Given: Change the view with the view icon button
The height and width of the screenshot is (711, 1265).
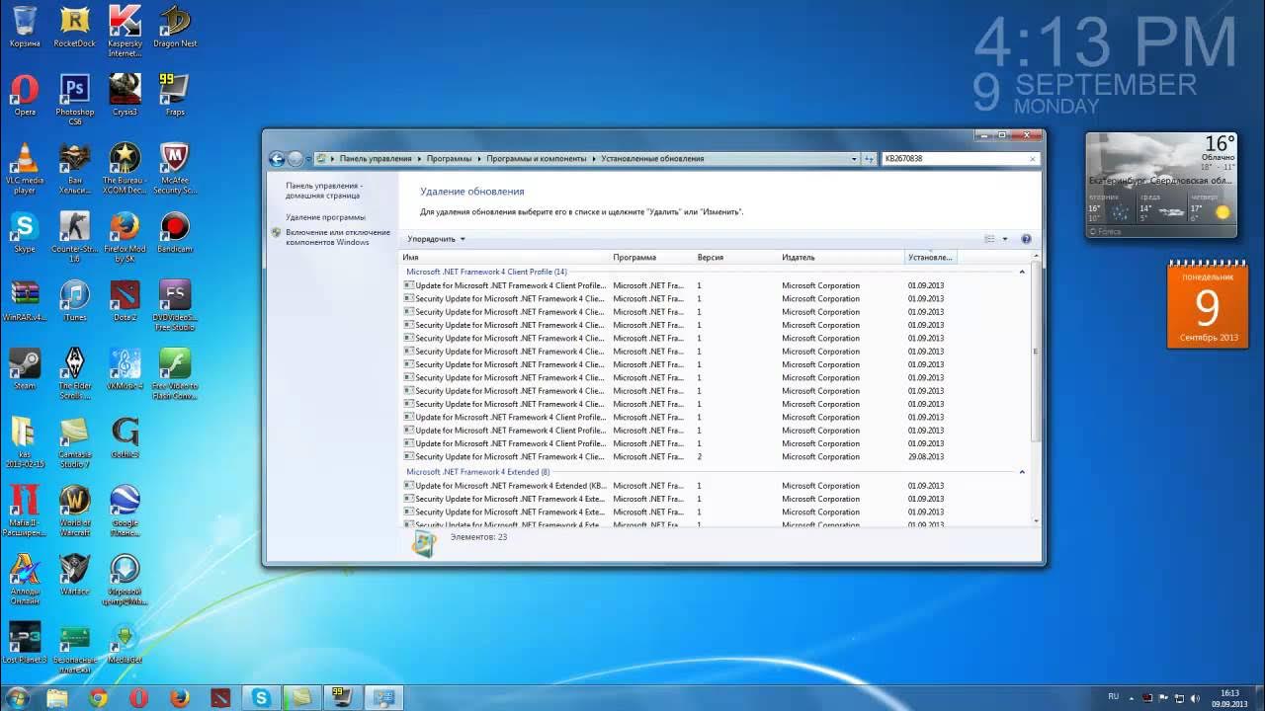Looking at the screenshot, I should point(990,239).
